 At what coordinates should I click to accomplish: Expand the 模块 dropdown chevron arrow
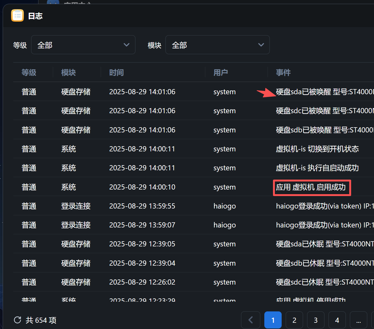(x=261, y=45)
